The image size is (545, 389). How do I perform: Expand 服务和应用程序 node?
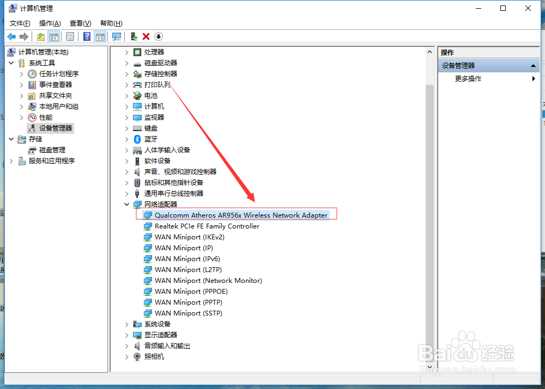[11, 161]
